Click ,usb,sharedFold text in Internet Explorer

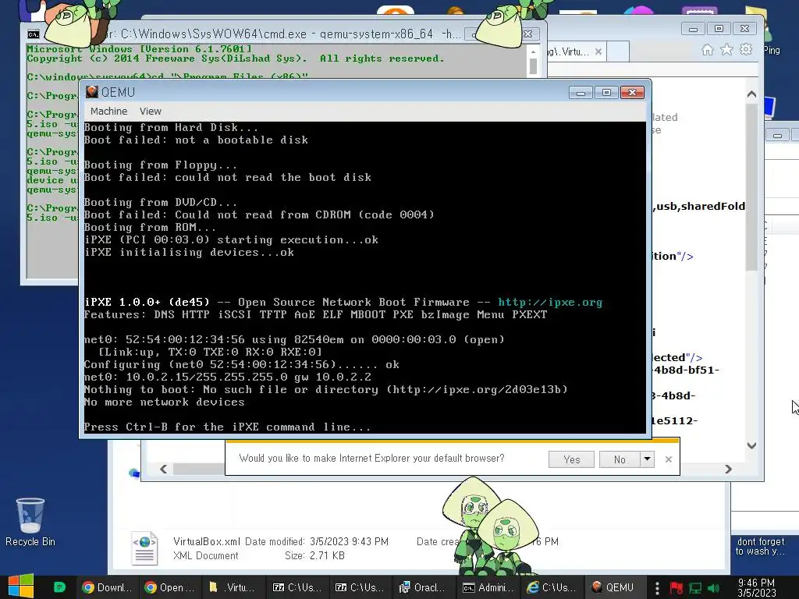click(698, 206)
